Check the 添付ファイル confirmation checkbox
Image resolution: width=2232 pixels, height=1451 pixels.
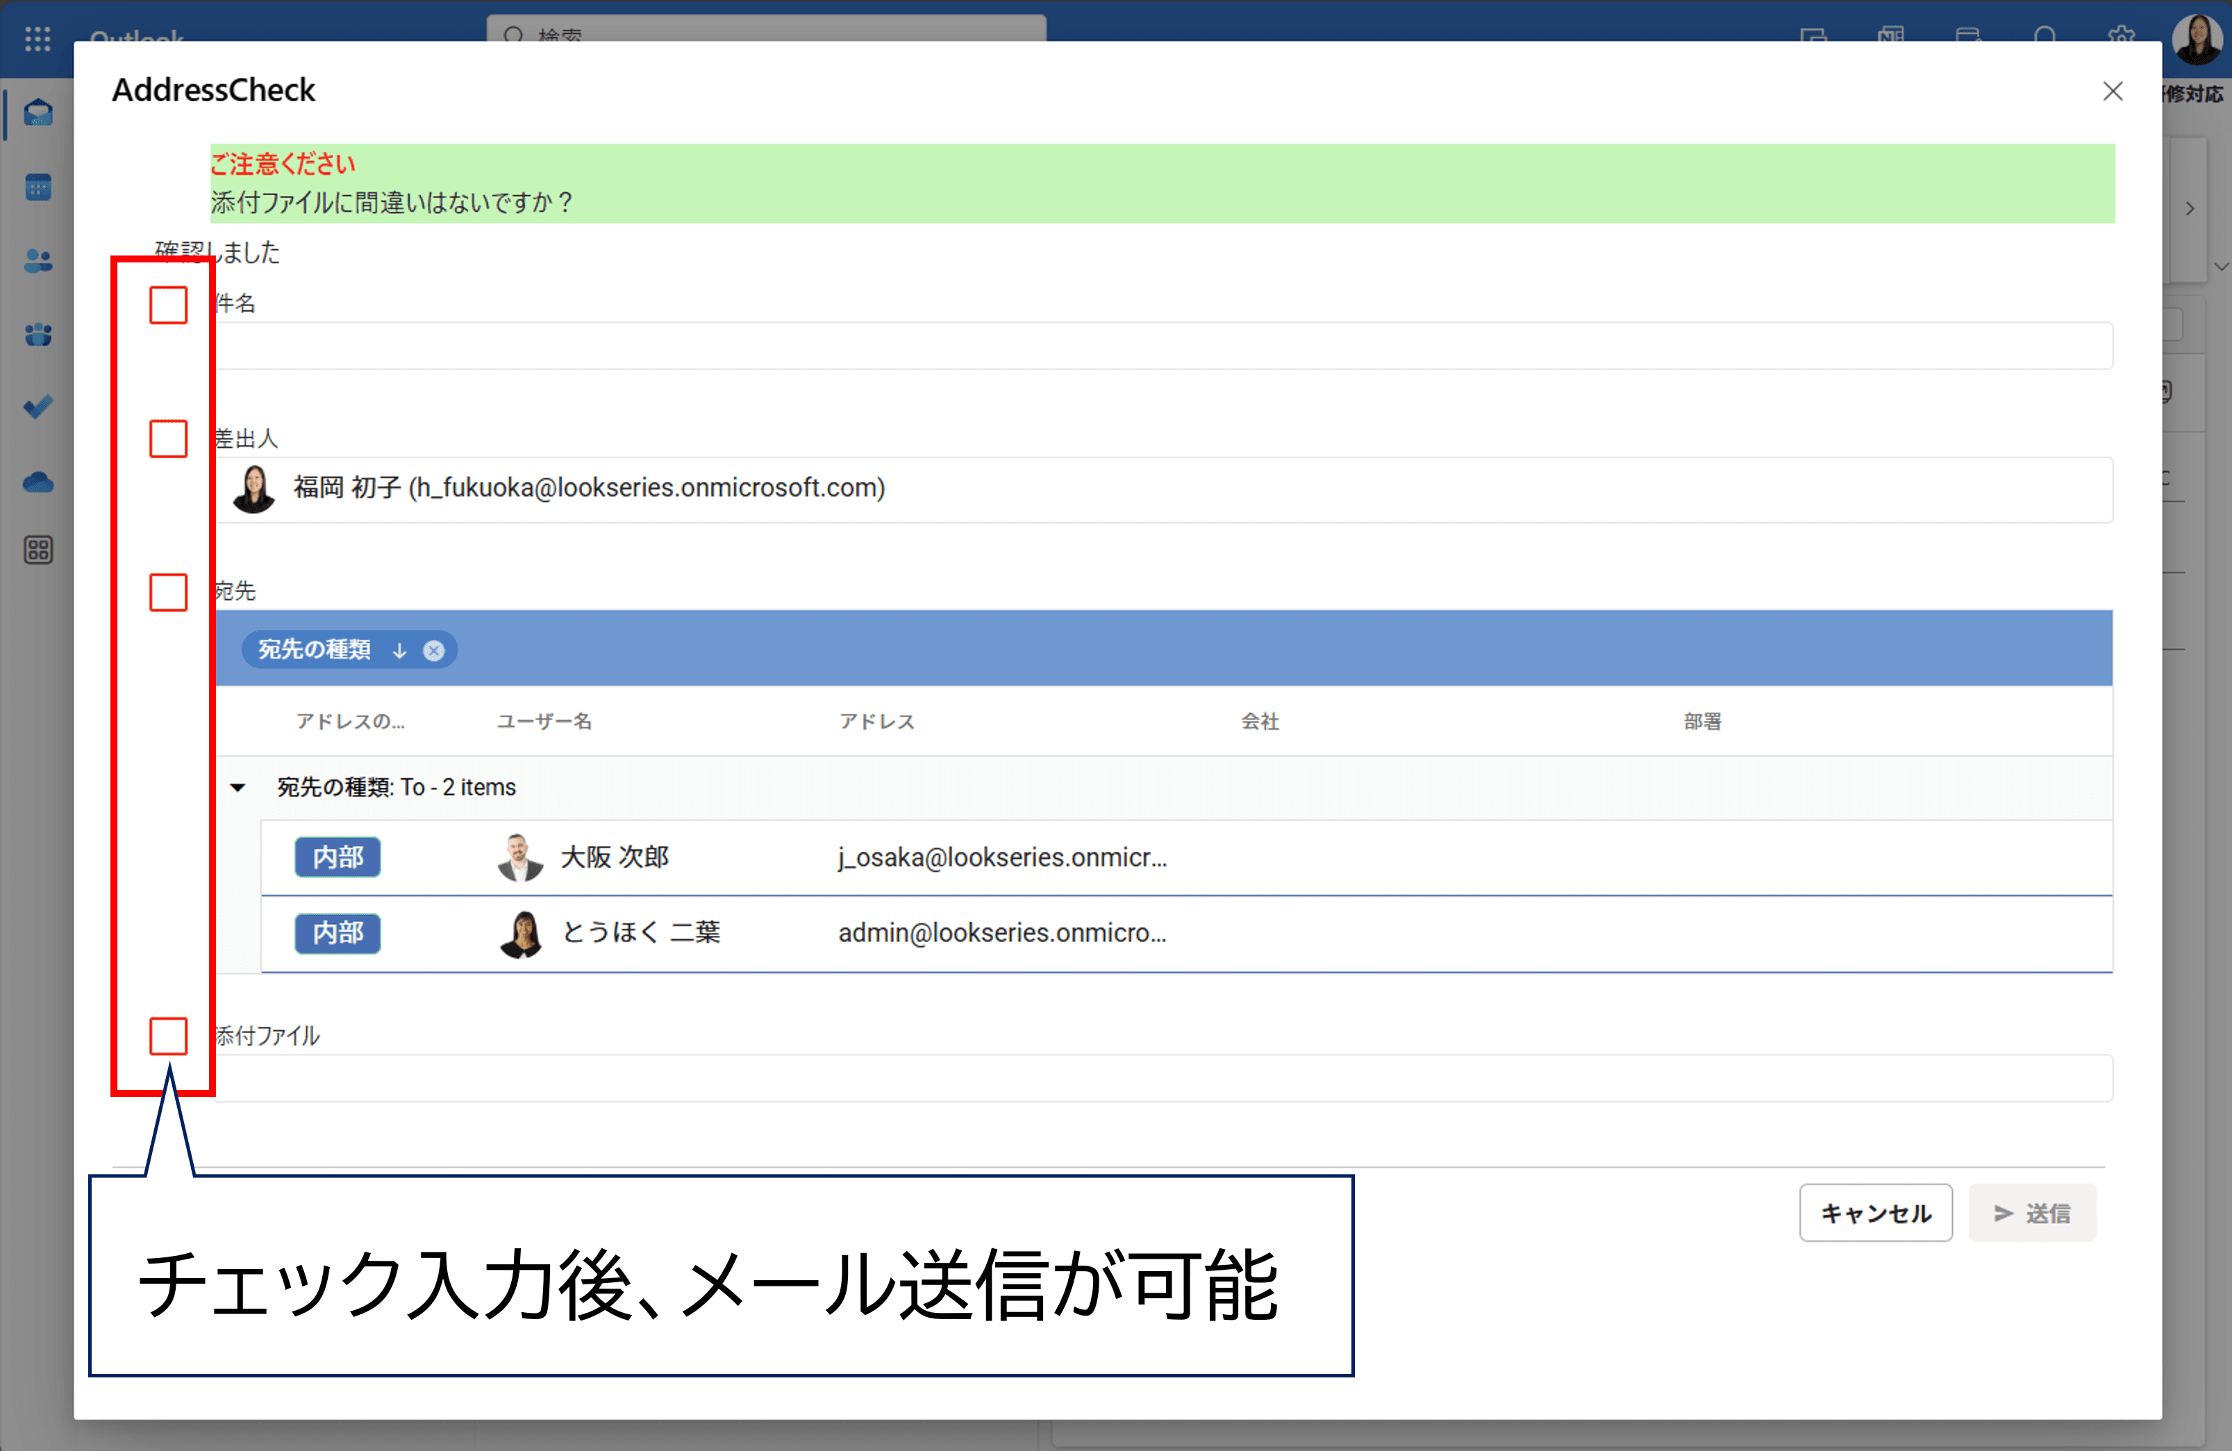(x=168, y=1036)
